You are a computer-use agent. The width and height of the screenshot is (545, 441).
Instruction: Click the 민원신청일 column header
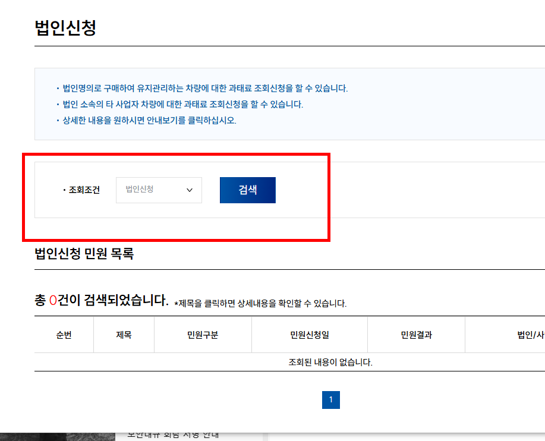click(x=309, y=335)
